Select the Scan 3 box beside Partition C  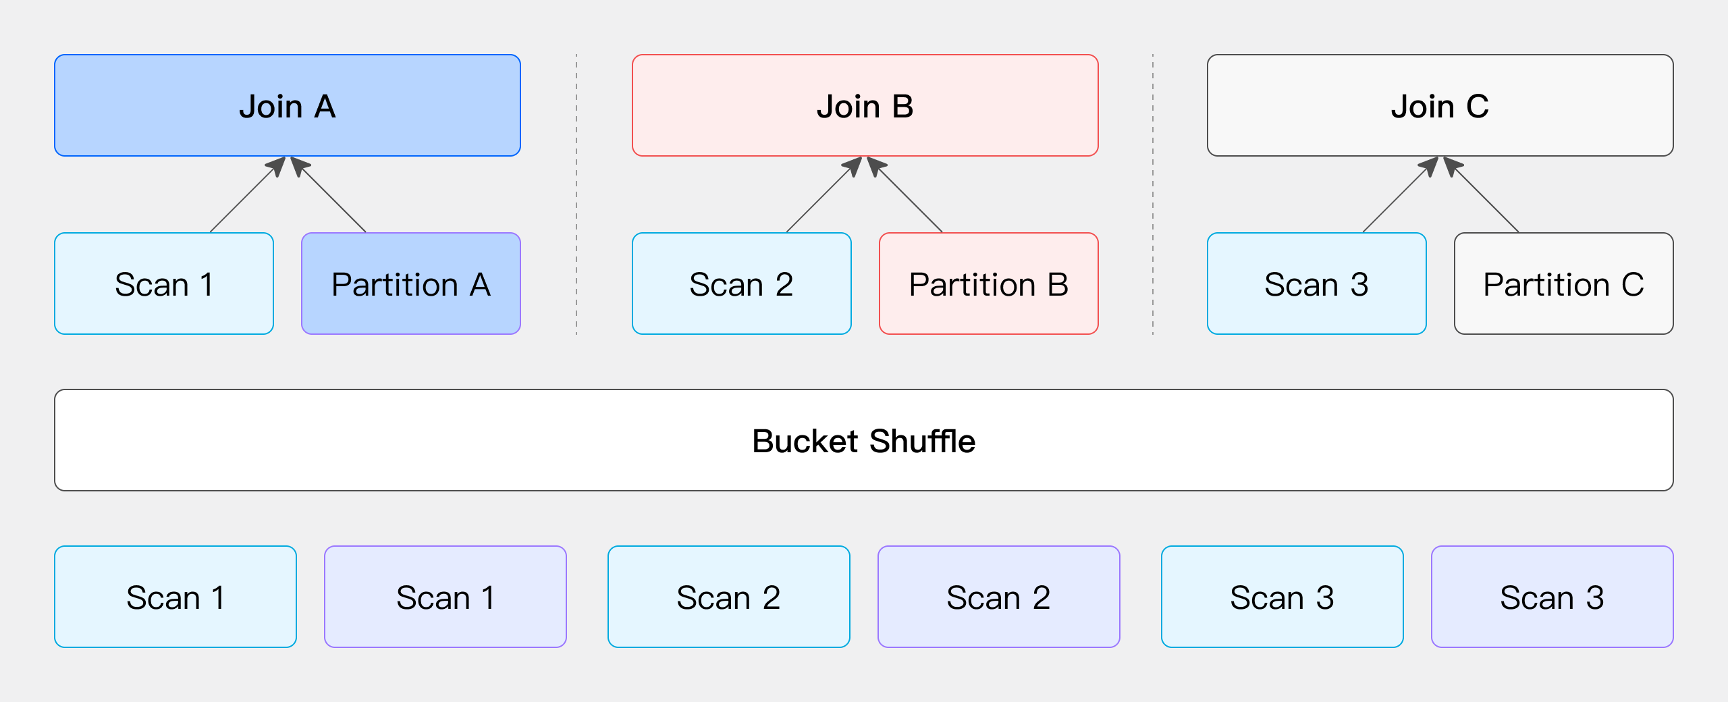1316,283
